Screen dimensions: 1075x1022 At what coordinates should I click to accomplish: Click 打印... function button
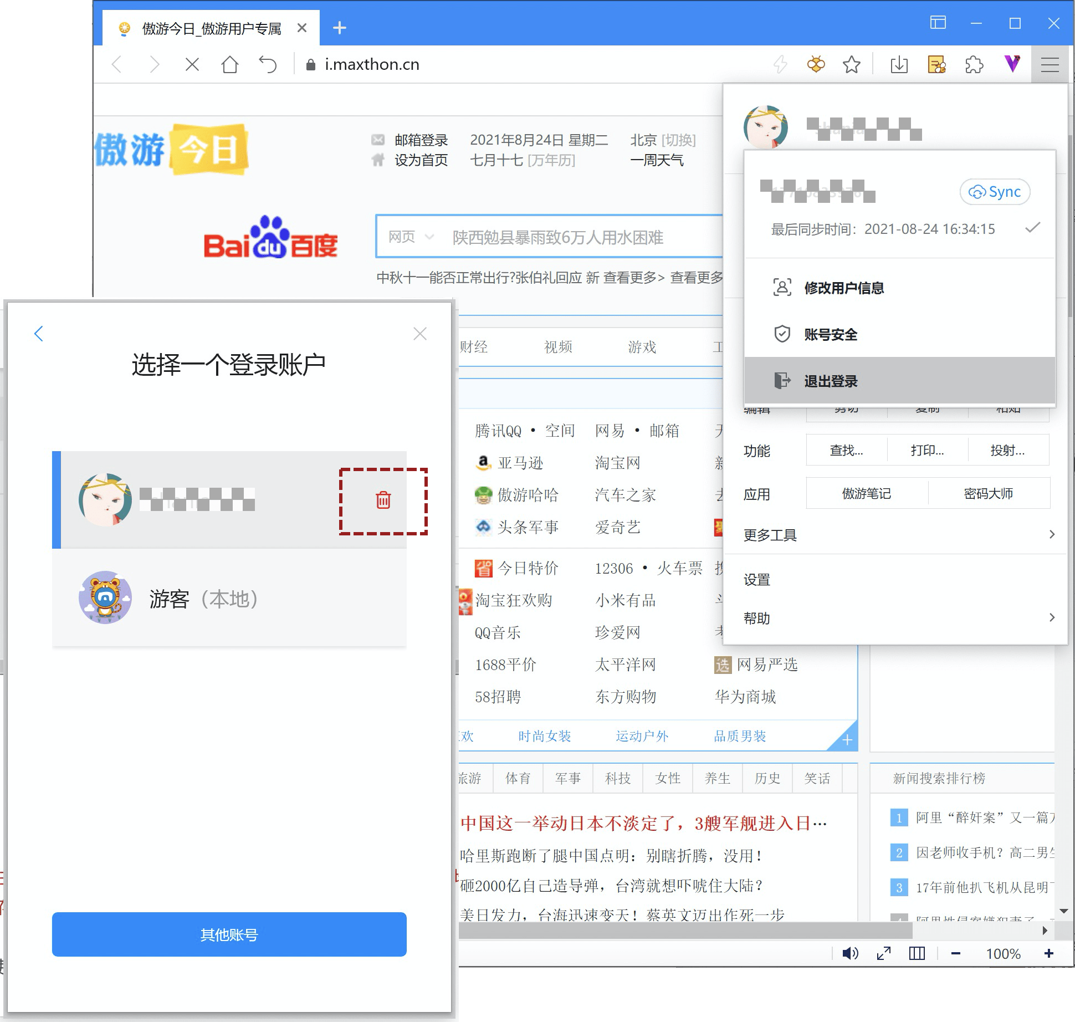(x=927, y=450)
